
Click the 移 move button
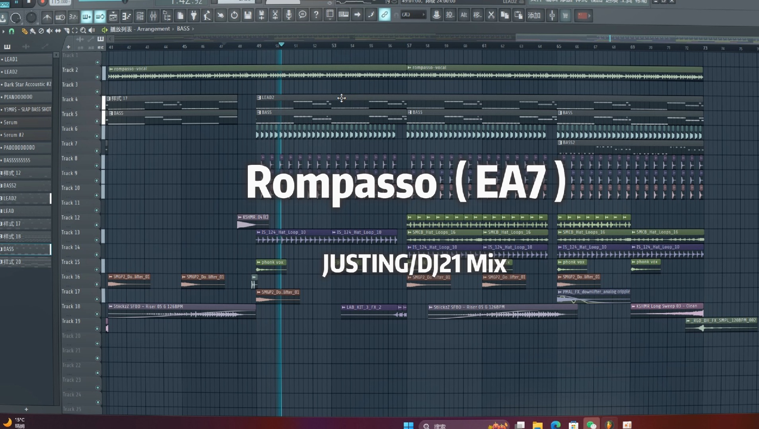coord(477,15)
